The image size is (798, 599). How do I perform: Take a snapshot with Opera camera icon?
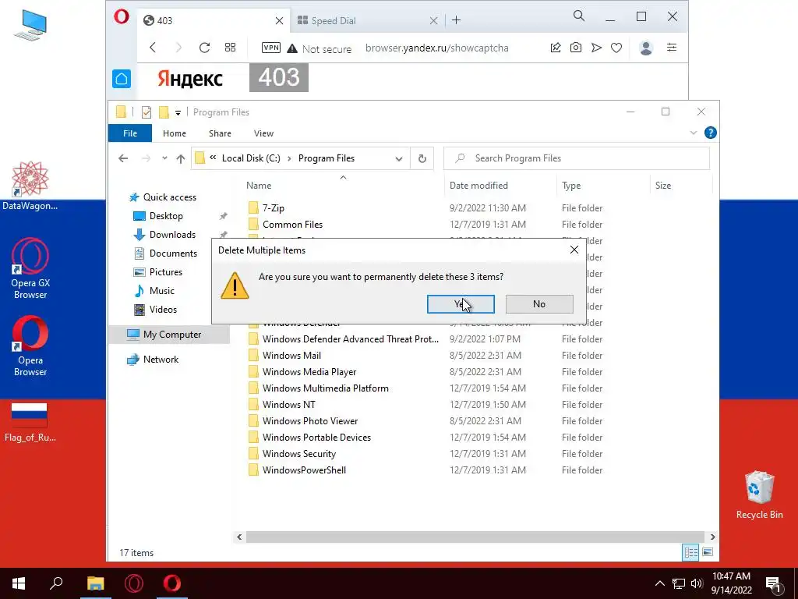tap(576, 48)
